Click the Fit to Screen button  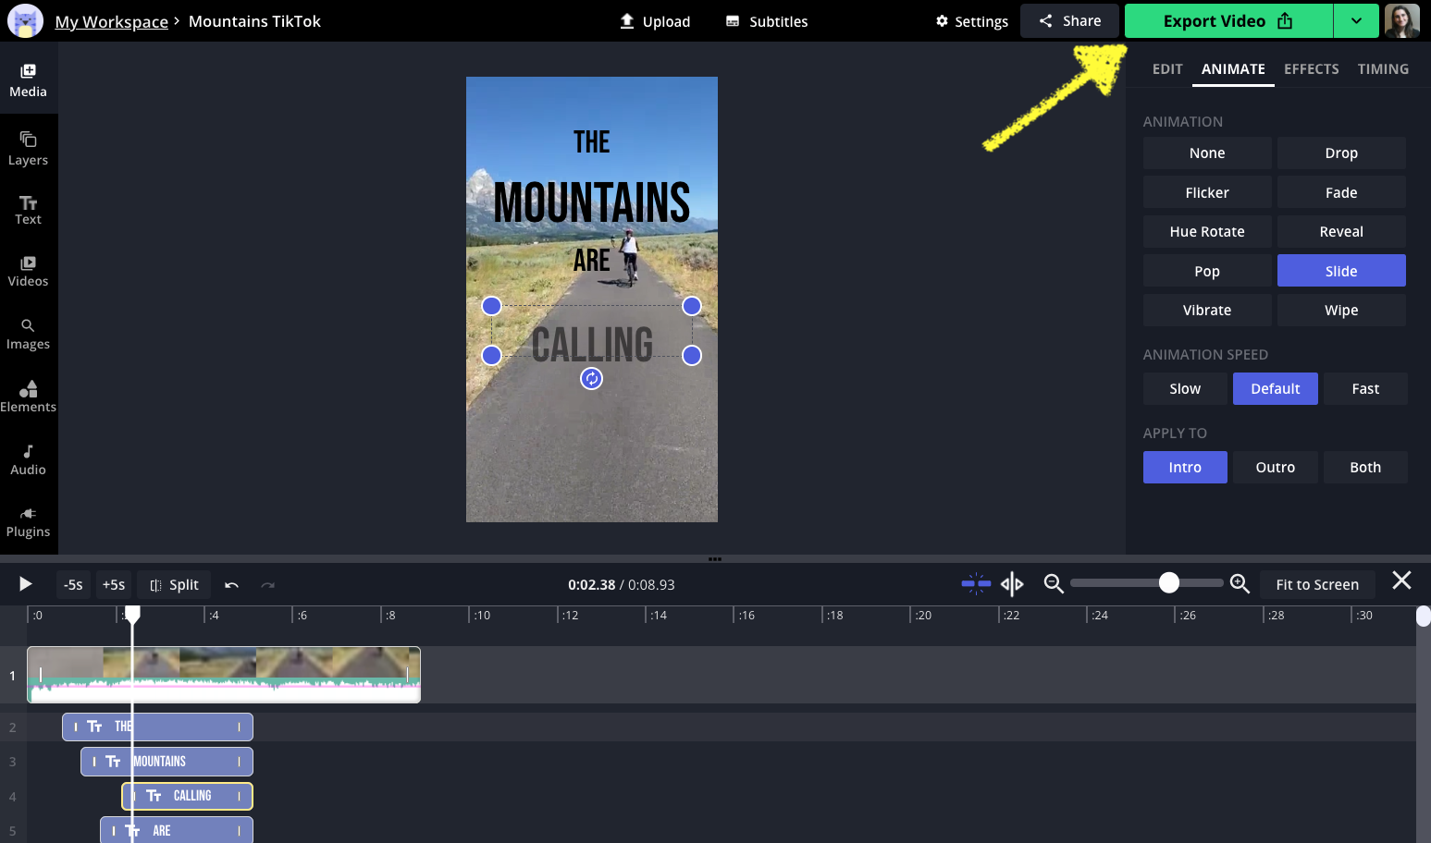[x=1316, y=585]
